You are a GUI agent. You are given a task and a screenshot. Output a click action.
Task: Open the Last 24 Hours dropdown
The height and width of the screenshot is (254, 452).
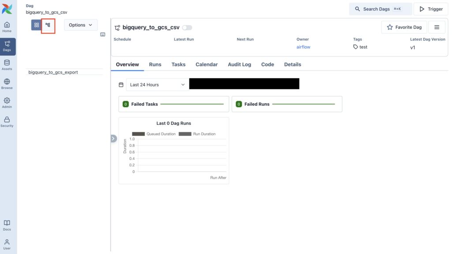tap(157, 85)
